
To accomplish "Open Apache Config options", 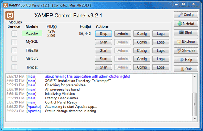I will [x=142, y=34].
